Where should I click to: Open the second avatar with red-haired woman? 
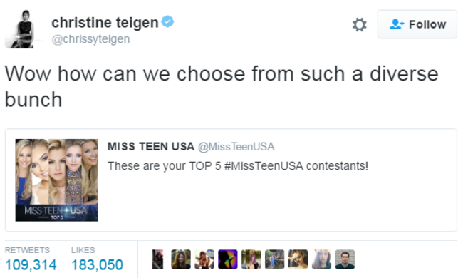181,259
